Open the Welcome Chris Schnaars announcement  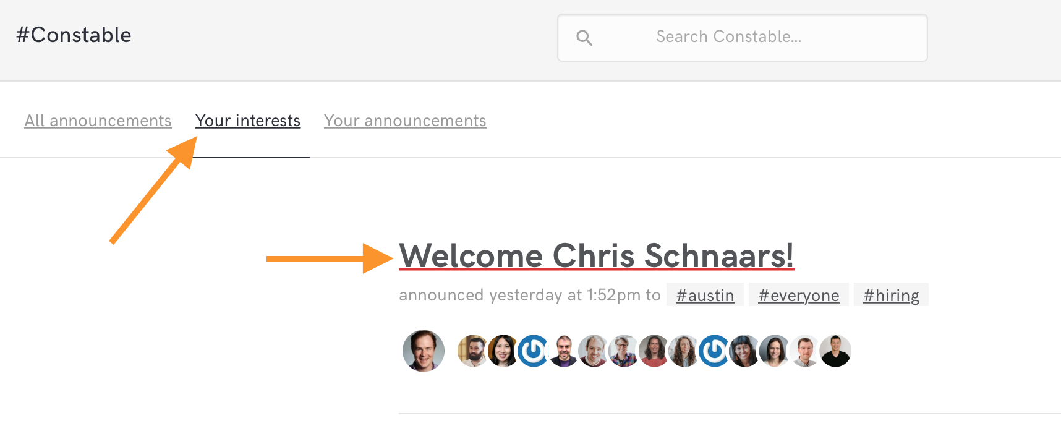click(x=597, y=255)
